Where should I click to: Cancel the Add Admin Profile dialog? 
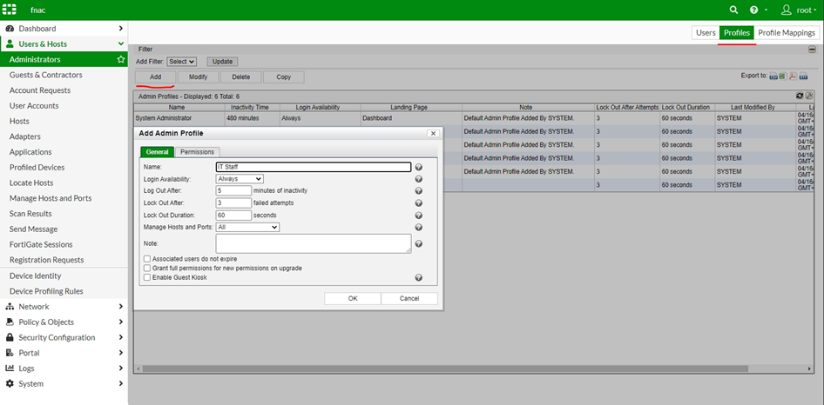click(x=409, y=298)
